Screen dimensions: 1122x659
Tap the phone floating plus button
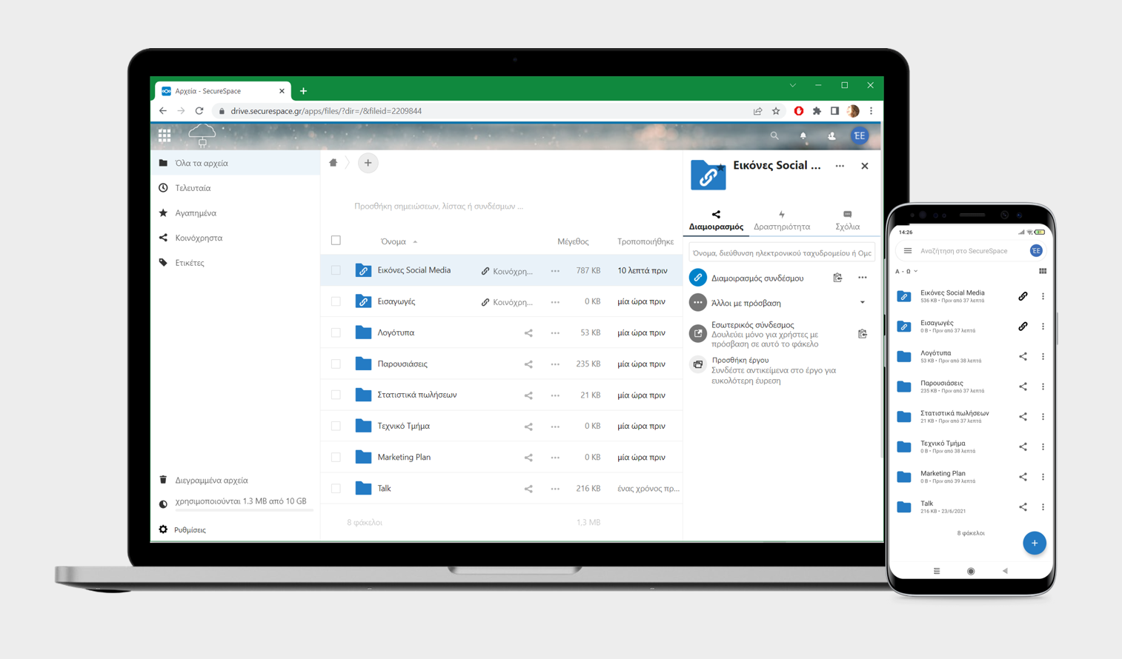(1035, 543)
